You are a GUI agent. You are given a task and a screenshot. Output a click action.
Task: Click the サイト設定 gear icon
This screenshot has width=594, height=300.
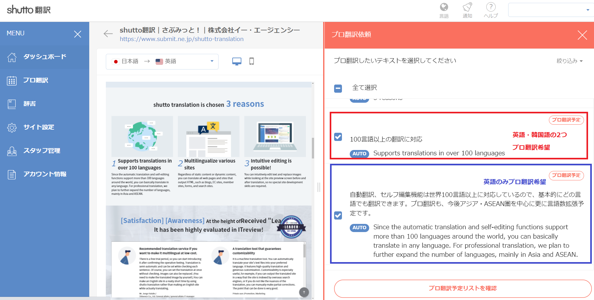pyautogui.click(x=12, y=127)
